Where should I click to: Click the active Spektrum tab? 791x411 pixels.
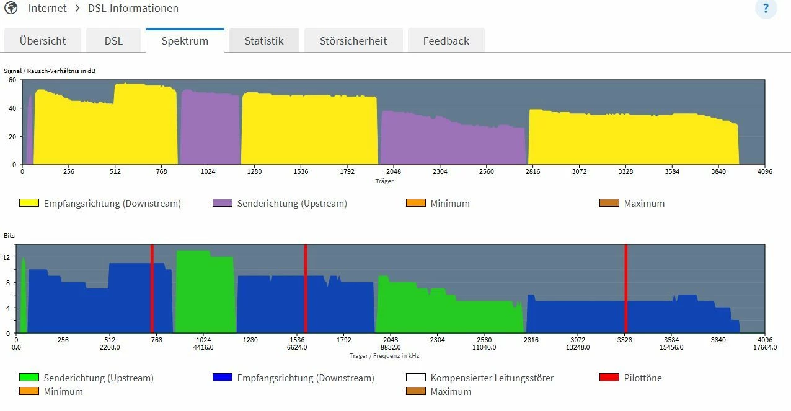(x=185, y=41)
